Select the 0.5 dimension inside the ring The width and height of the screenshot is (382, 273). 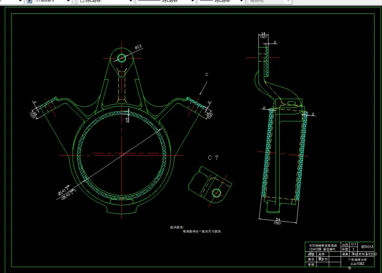(x=127, y=120)
